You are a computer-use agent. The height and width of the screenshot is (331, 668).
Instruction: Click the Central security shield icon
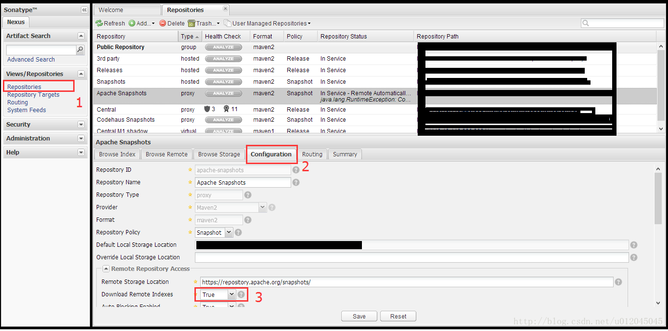(x=207, y=109)
